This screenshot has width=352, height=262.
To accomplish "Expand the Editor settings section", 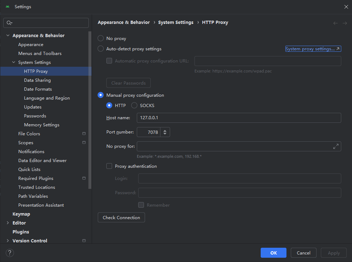I will tap(8, 223).
